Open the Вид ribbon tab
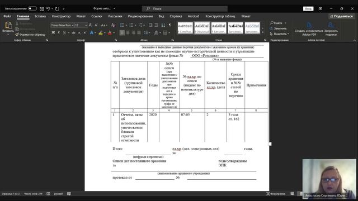 click(x=162, y=16)
